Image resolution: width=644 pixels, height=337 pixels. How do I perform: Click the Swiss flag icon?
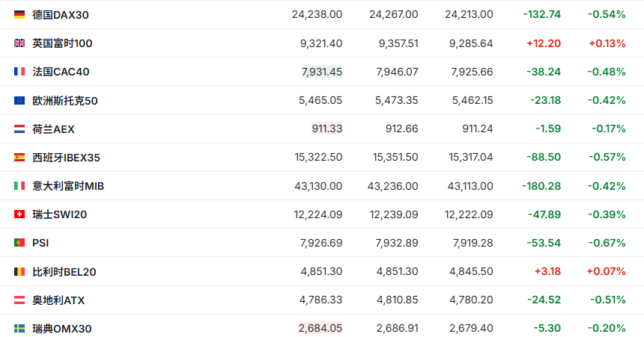[19, 214]
